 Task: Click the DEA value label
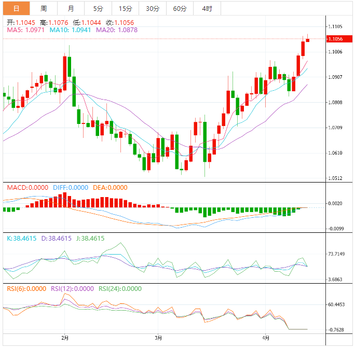coord(110,187)
